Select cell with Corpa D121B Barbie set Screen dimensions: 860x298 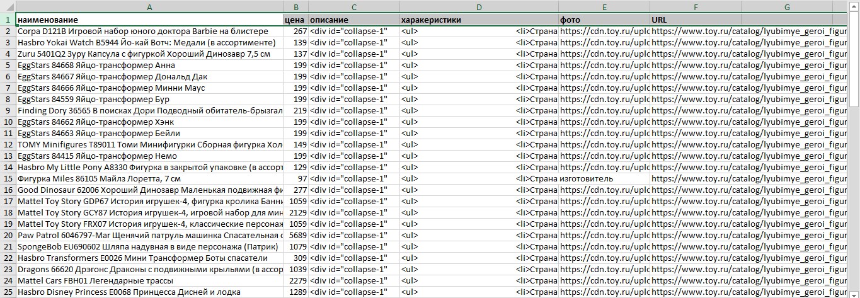[x=149, y=31]
